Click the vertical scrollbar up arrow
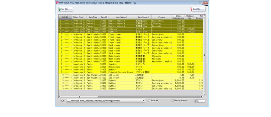 tap(204, 16)
